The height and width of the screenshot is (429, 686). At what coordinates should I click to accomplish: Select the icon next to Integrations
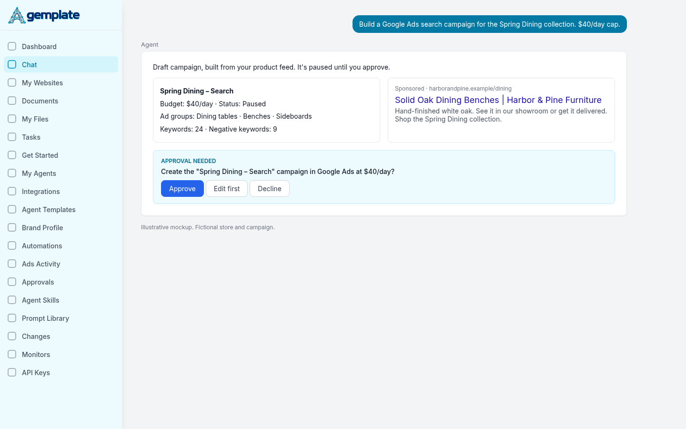12,191
